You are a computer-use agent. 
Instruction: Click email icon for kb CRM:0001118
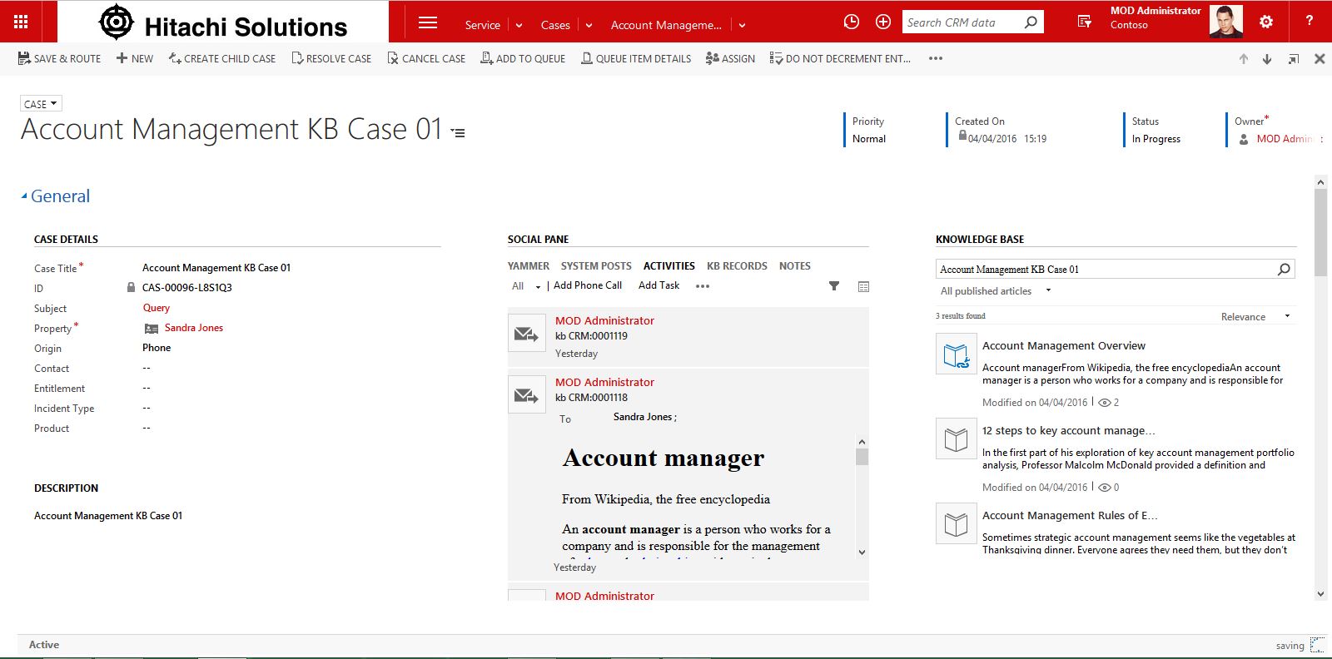[x=526, y=395]
